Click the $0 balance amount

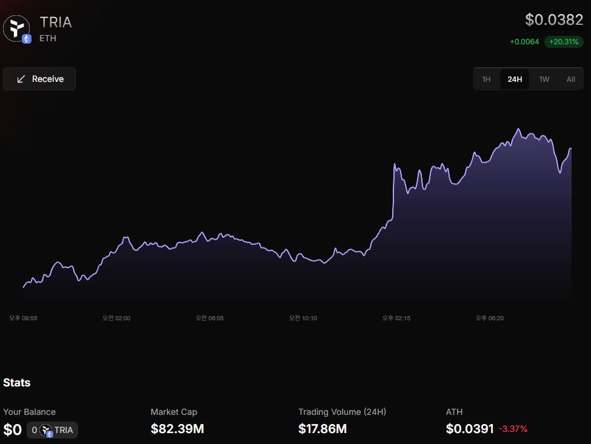(13, 429)
